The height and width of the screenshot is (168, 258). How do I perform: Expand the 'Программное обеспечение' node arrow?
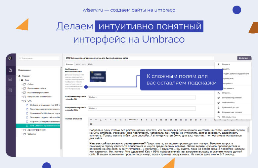pos(22,97)
